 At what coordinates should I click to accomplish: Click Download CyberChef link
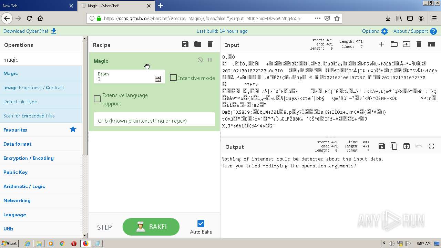(30, 31)
